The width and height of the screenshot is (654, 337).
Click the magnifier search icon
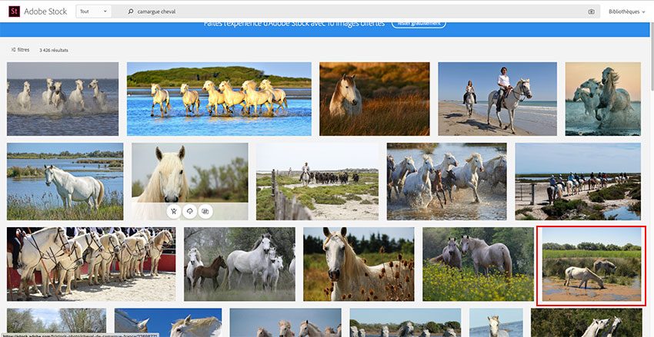coord(130,12)
